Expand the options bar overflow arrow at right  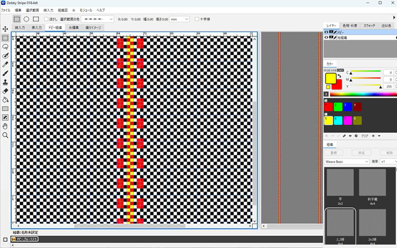coord(394,18)
